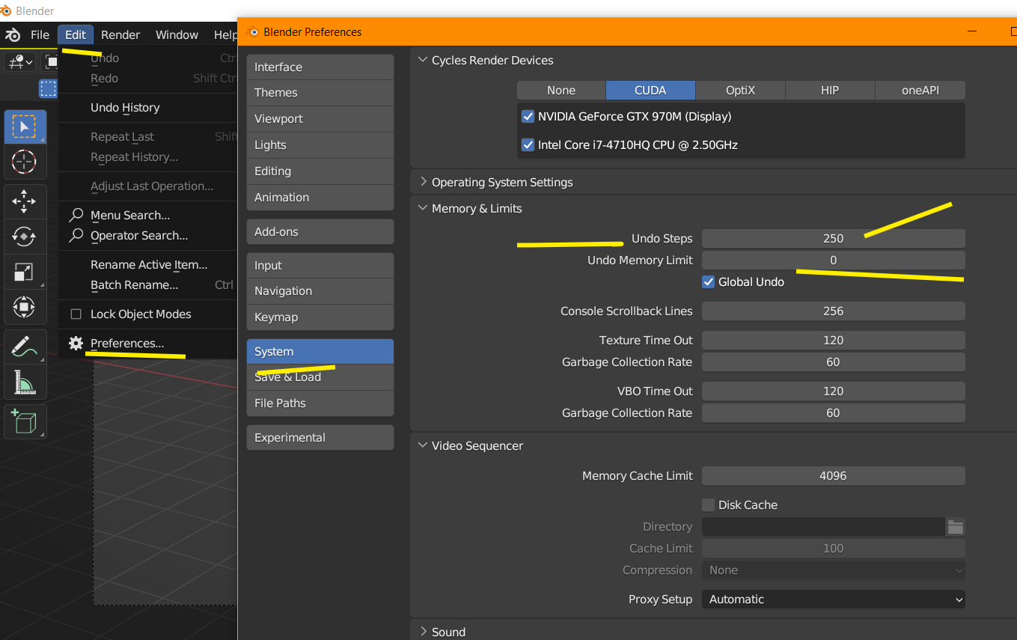The height and width of the screenshot is (640, 1017).
Task: Choose the Rotate tool
Action: (x=25, y=237)
